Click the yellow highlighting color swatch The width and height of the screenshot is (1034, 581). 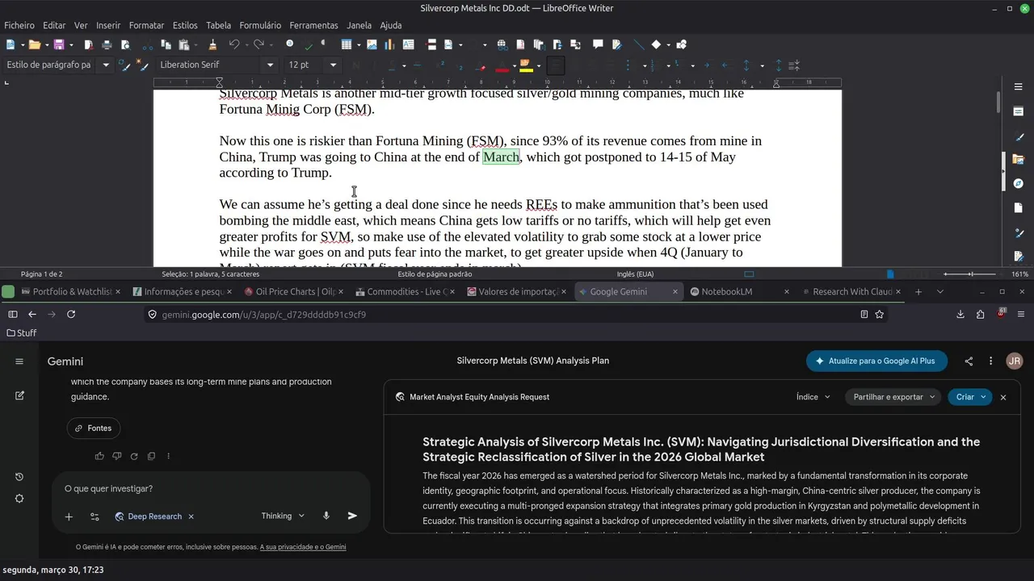tap(526, 65)
